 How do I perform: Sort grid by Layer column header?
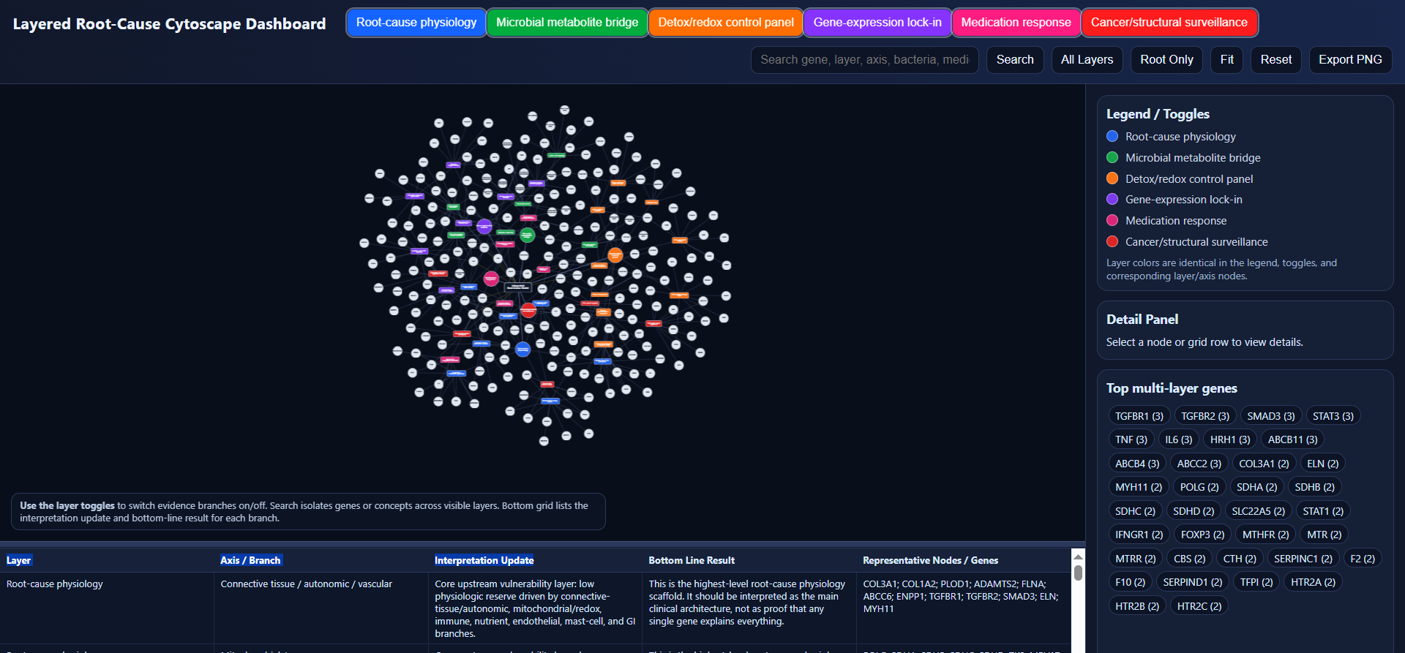(19, 560)
